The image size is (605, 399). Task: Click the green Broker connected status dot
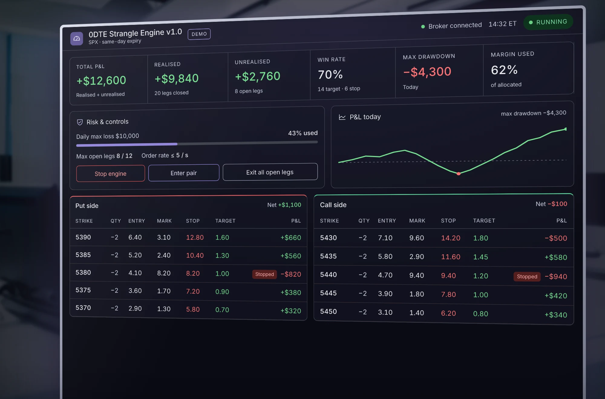click(x=423, y=27)
